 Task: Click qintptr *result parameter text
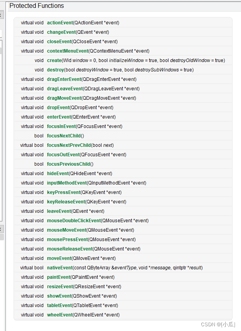187,268
